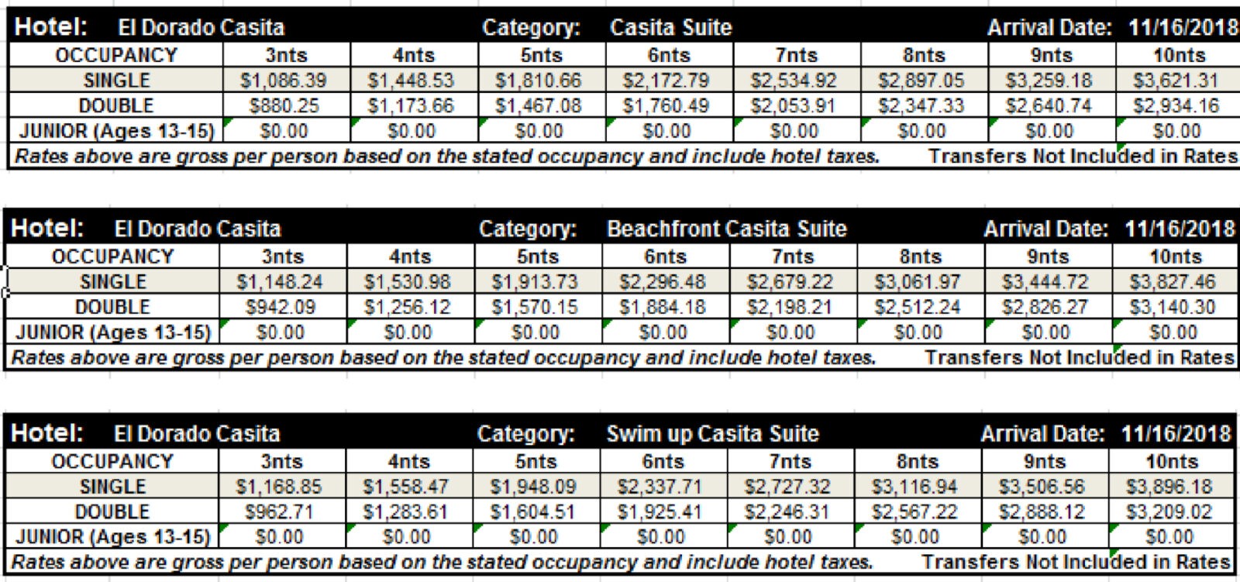
Task: Click the Swim up Casita Suite DOUBLE 10nts cell $3,209.02
Action: (1171, 511)
